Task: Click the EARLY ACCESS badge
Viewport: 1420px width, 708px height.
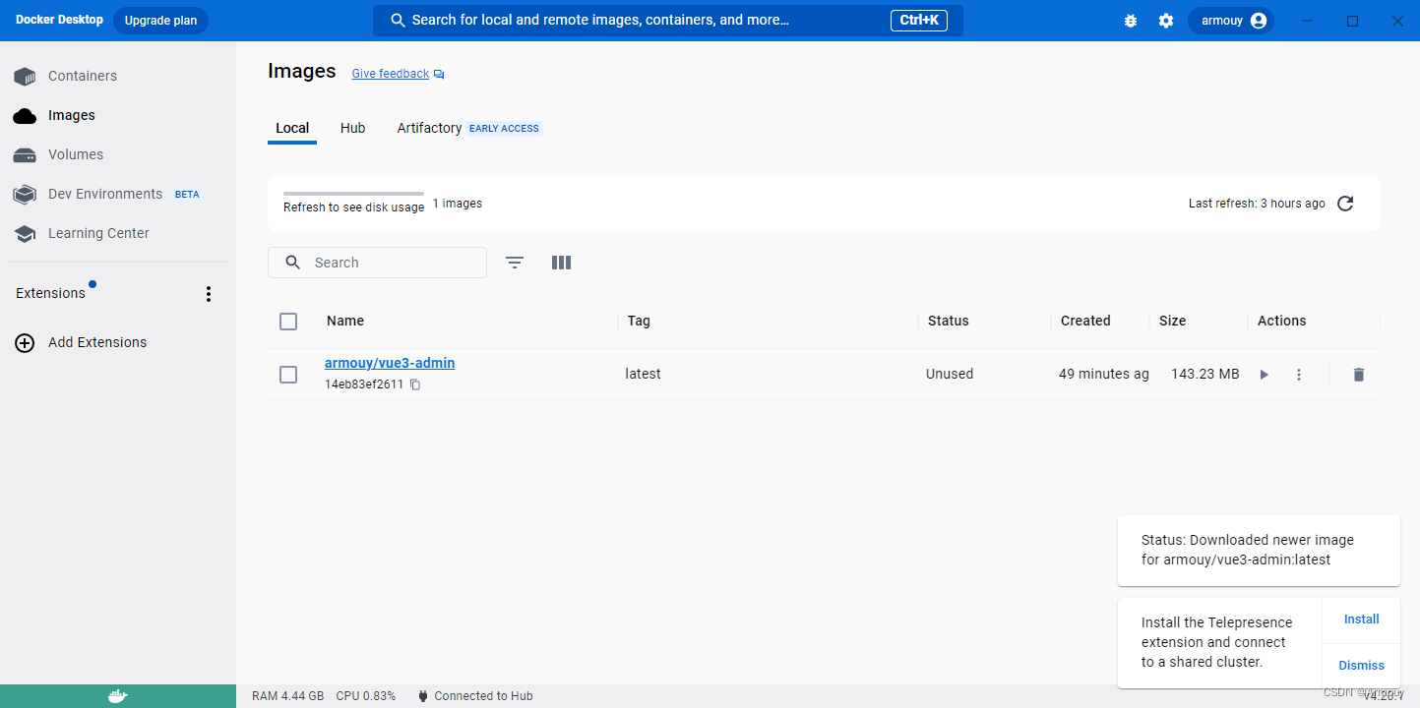Action: pos(504,129)
